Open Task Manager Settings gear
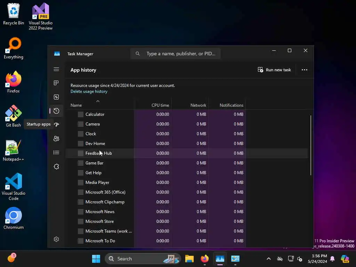The height and width of the screenshot is (267, 356). click(56, 239)
